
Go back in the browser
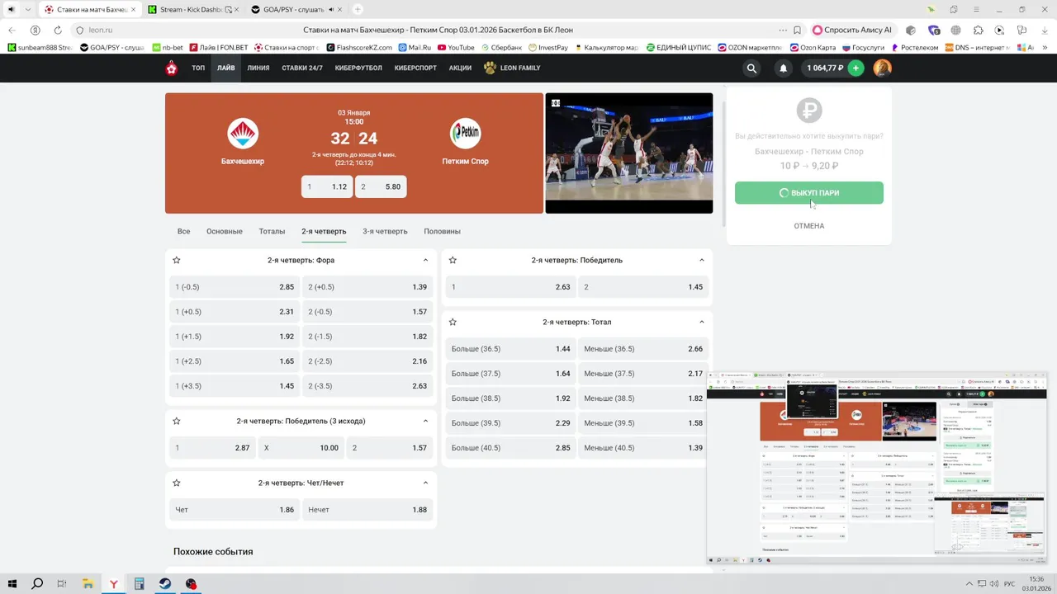click(12, 30)
